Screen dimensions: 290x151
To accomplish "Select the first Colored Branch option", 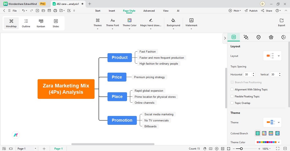I will point(258,133).
